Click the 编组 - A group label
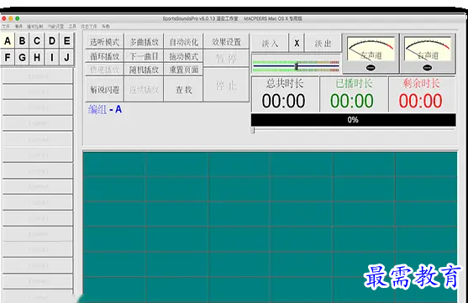The height and width of the screenshot is (303, 468). pyautogui.click(x=105, y=109)
